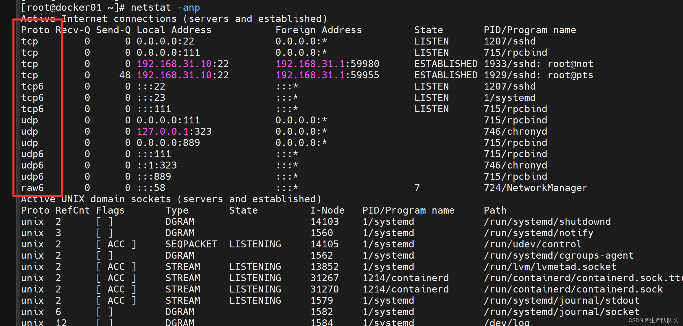683x326 pixels.
Task: Click the Internet table's PID/Program name header
Action: pyautogui.click(x=530, y=30)
